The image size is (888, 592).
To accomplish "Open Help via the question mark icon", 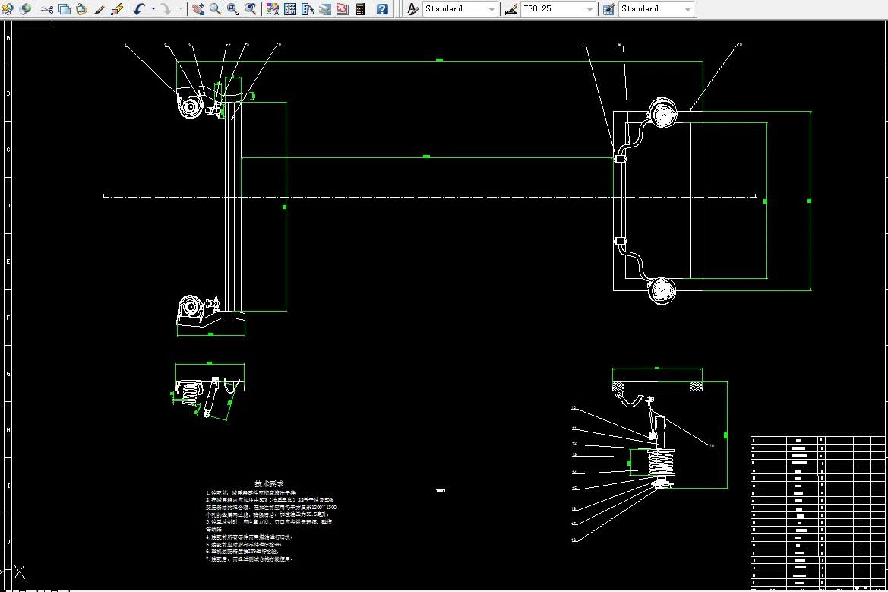I will point(382,9).
